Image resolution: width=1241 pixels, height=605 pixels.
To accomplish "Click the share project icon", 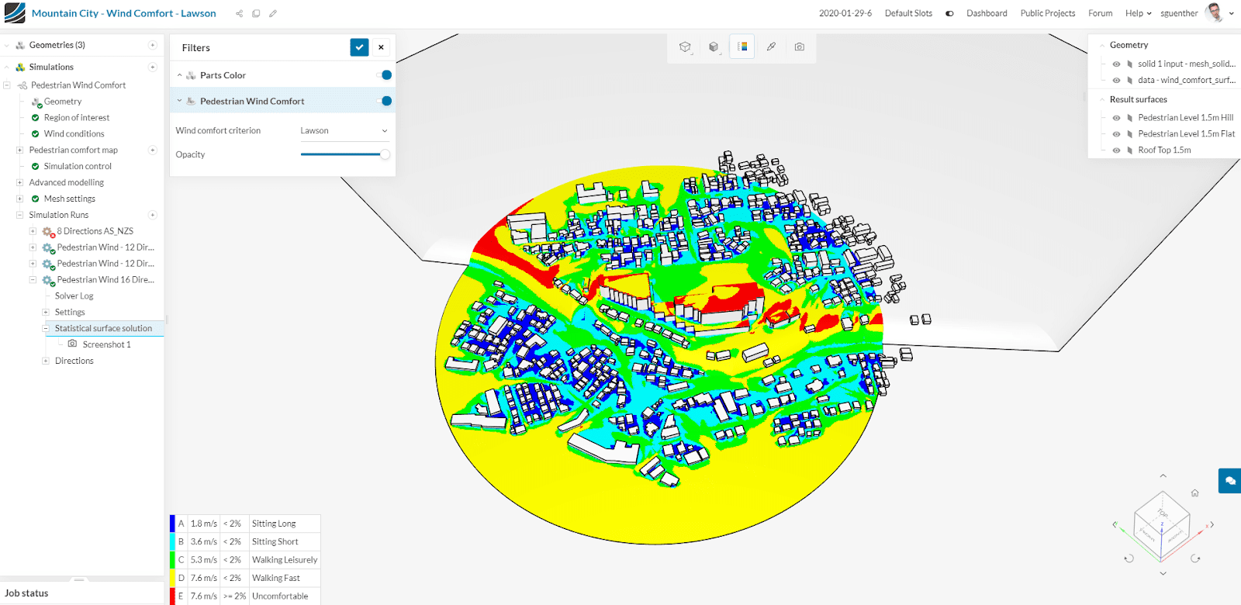I will tap(239, 14).
